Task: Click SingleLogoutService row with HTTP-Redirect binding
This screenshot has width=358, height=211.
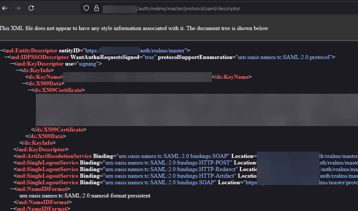Action: tap(186, 169)
